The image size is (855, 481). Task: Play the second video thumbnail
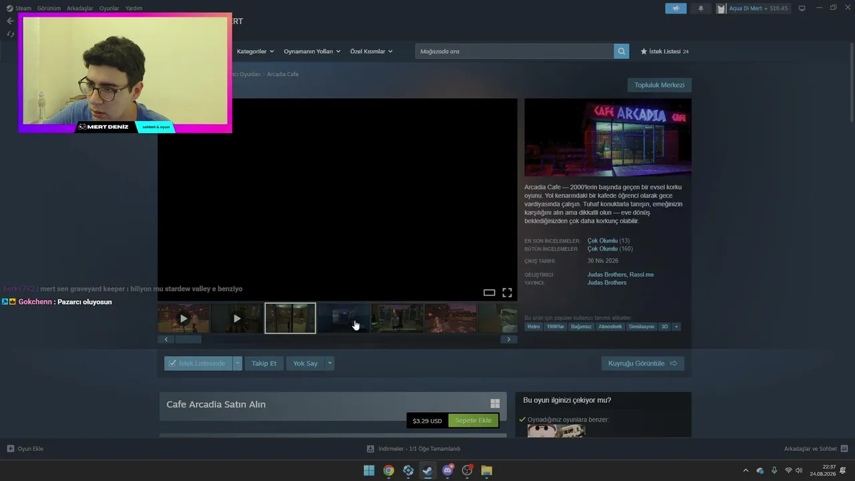pyautogui.click(x=236, y=319)
